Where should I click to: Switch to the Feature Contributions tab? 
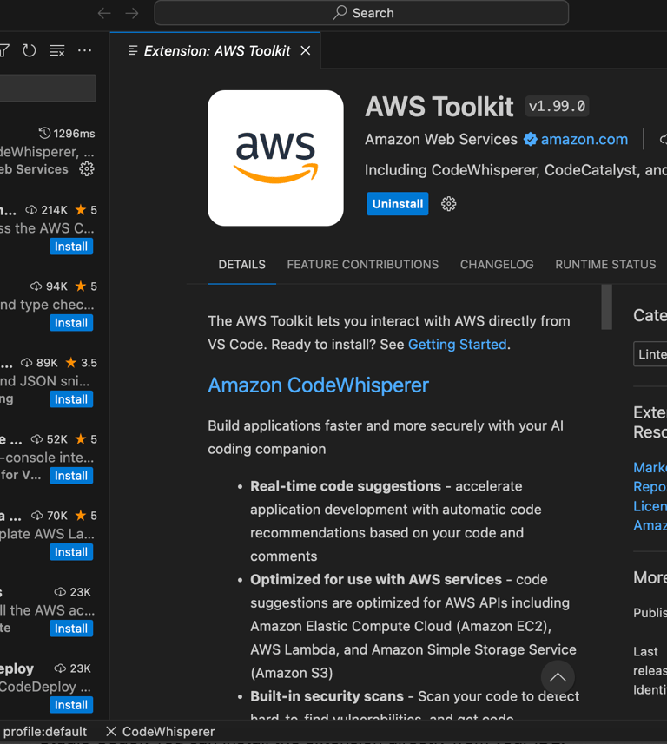click(x=362, y=264)
